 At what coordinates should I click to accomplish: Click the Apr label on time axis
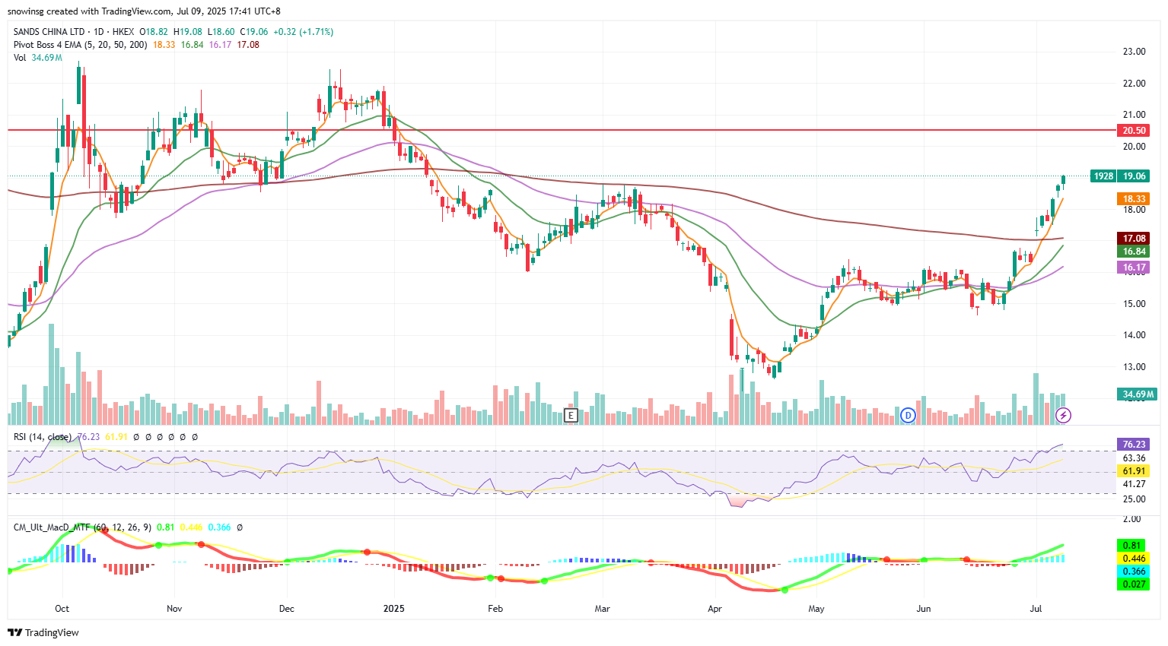(x=714, y=609)
